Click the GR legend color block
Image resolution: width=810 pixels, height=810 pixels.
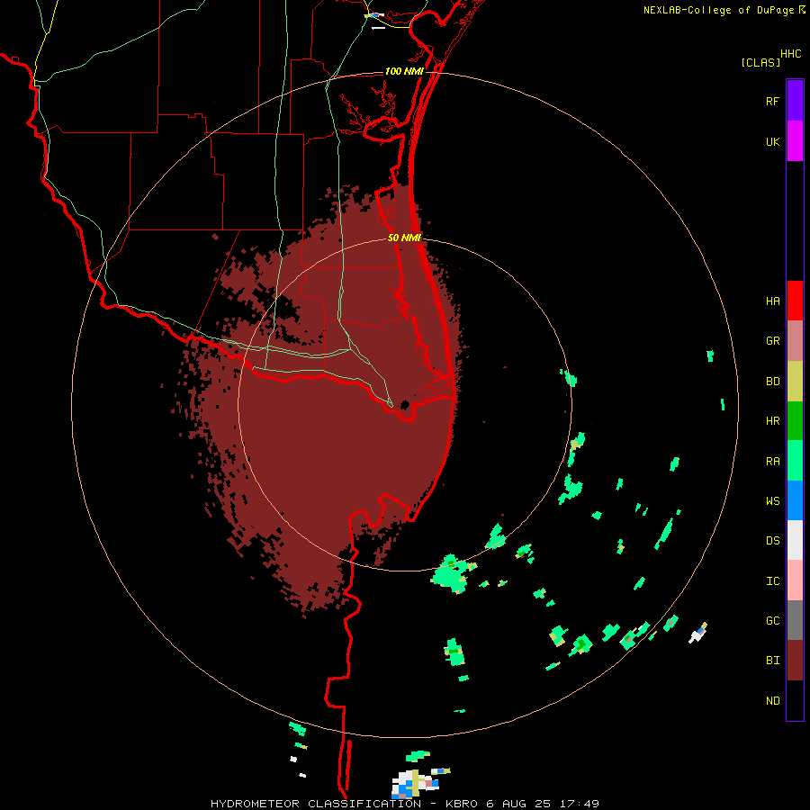click(x=795, y=341)
